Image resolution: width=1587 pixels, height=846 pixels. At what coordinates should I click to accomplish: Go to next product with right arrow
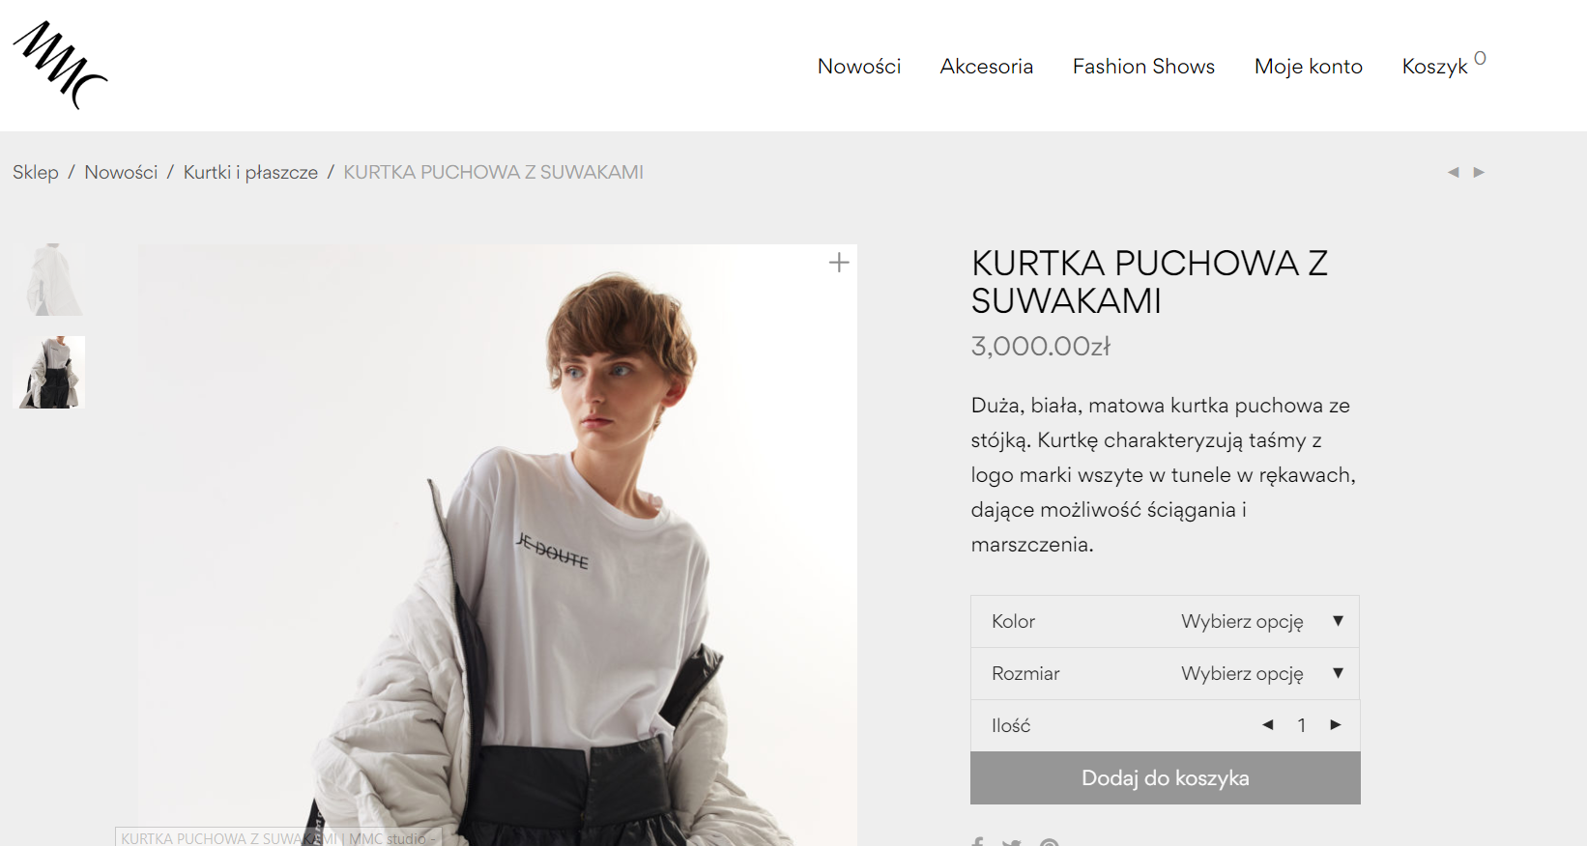(1479, 172)
